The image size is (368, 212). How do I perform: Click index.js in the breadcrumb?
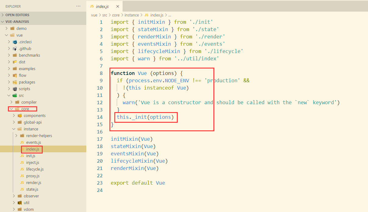(157, 15)
